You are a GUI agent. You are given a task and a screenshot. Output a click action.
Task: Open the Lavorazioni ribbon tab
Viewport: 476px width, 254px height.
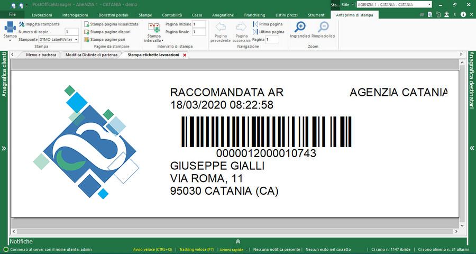(42, 15)
